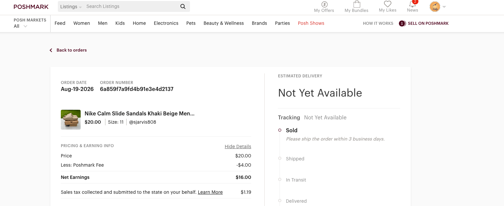Open the account menu arrow beside avatar

[x=444, y=7]
